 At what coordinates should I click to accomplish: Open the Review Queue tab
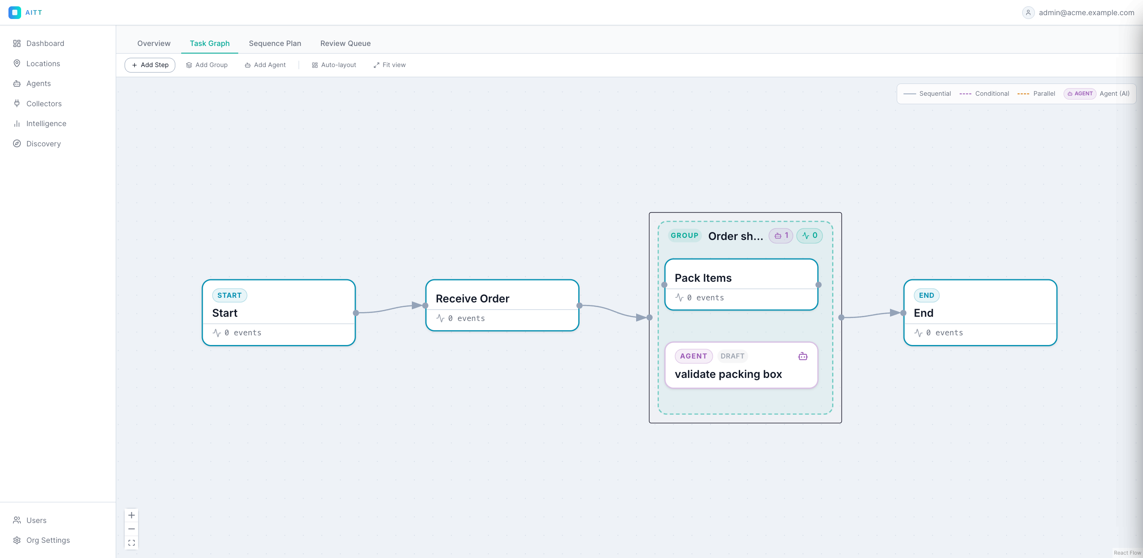point(345,43)
